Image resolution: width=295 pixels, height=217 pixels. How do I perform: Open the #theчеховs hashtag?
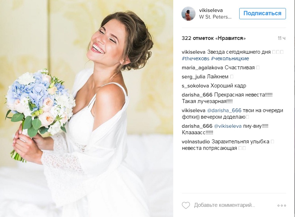click(195, 58)
